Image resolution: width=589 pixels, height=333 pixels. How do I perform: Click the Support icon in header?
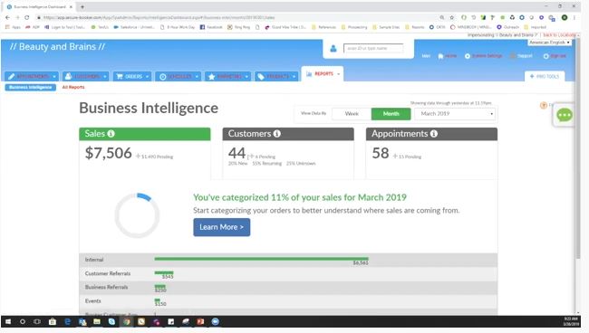(512, 56)
